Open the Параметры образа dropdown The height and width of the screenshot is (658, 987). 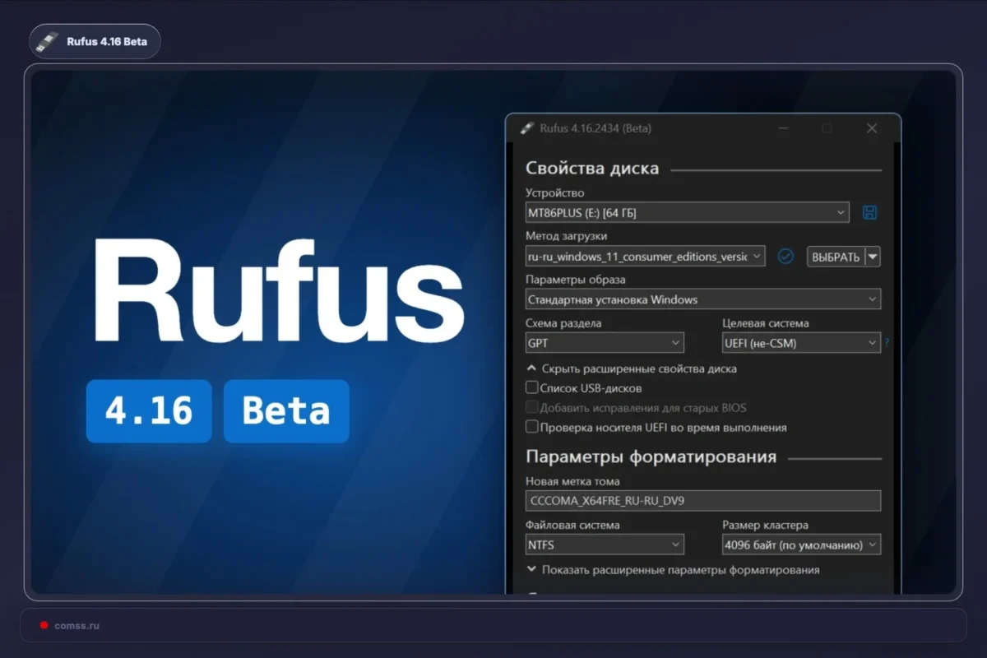pos(703,299)
